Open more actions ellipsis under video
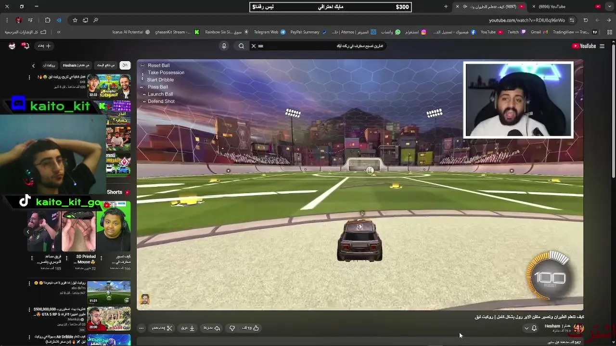 click(141, 328)
